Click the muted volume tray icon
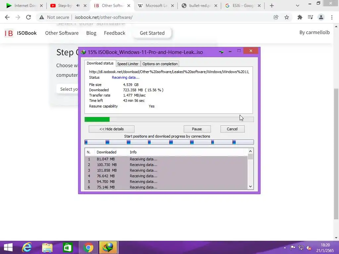Screen dimensions: 339x254 (x=309, y=248)
